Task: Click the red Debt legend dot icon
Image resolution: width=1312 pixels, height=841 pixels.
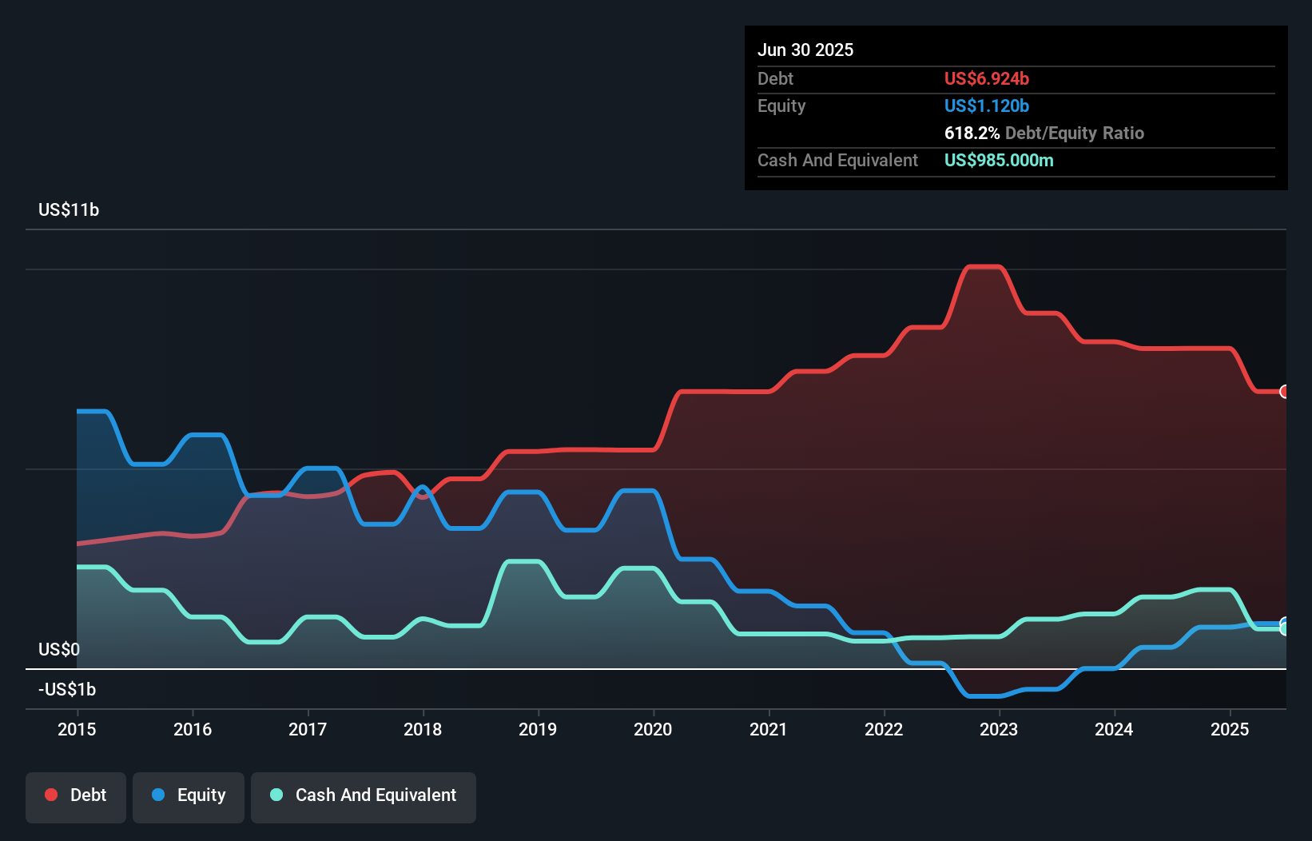Action: pos(50,795)
